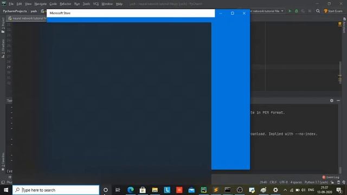This screenshot has width=347, height=195.
Task: Click the PyCharm editor vertical scrollbar
Action: 340,73
